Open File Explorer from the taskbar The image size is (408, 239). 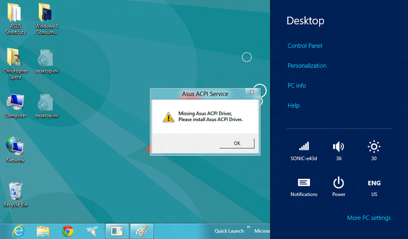(x=43, y=231)
